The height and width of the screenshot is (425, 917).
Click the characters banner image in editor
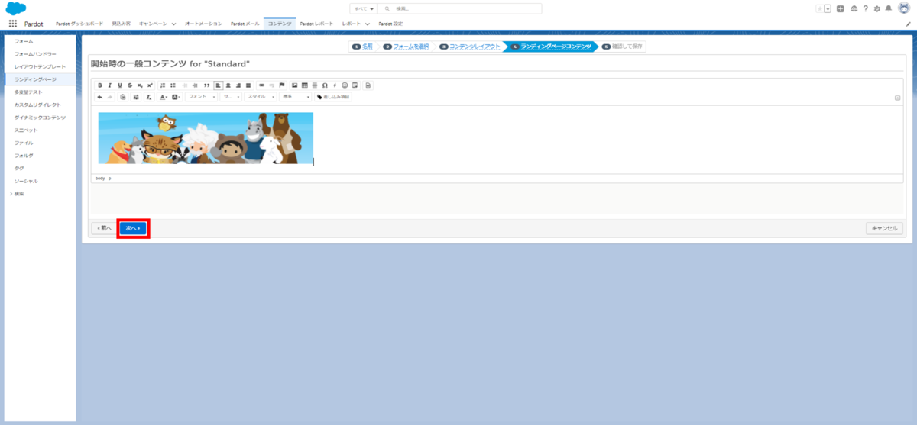(x=206, y=138)
